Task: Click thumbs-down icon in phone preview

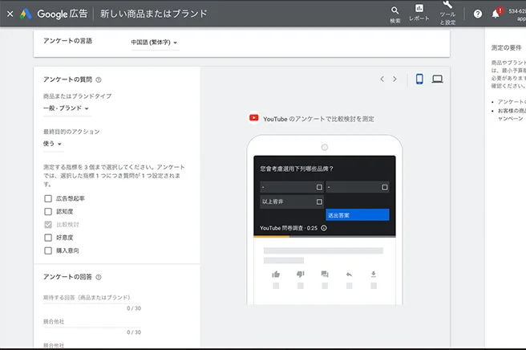Action: coord(300,275)
